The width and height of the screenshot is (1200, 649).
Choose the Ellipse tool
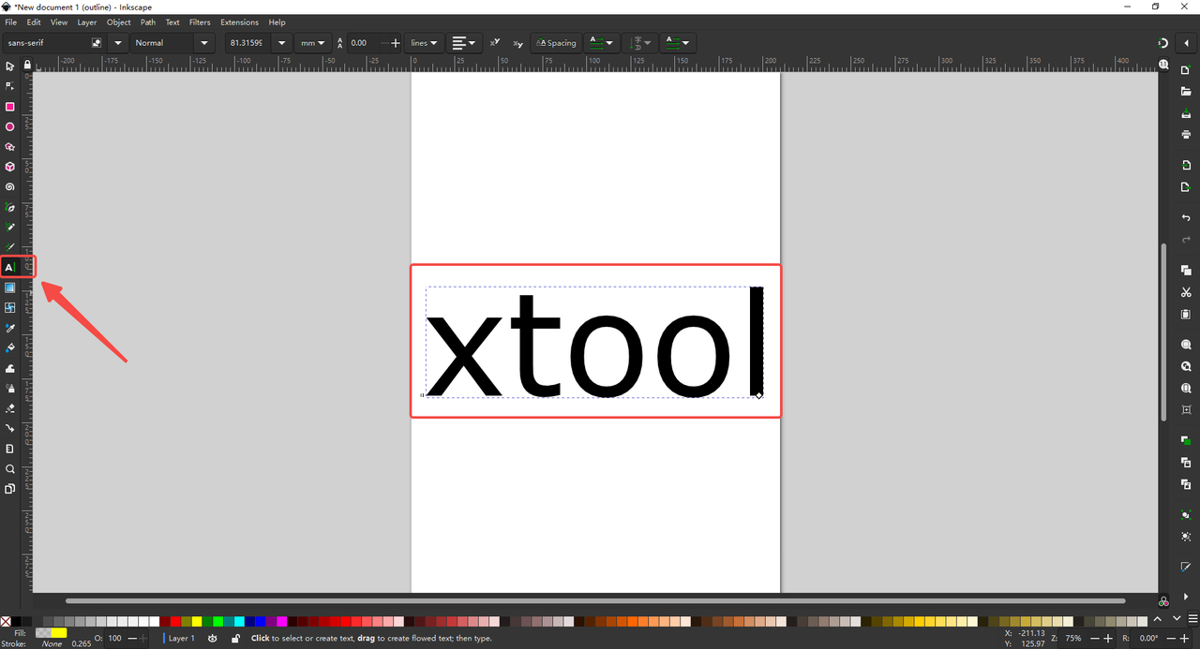pos(10,127)
